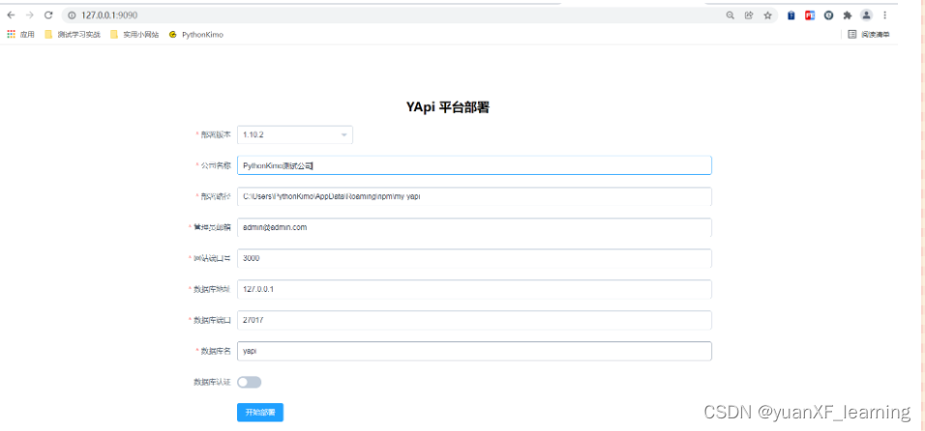Click the round dark extension icon
Image resolution: width=925 pixels, height=431 pixels.
pyautogui.click(x=829, y=15)
